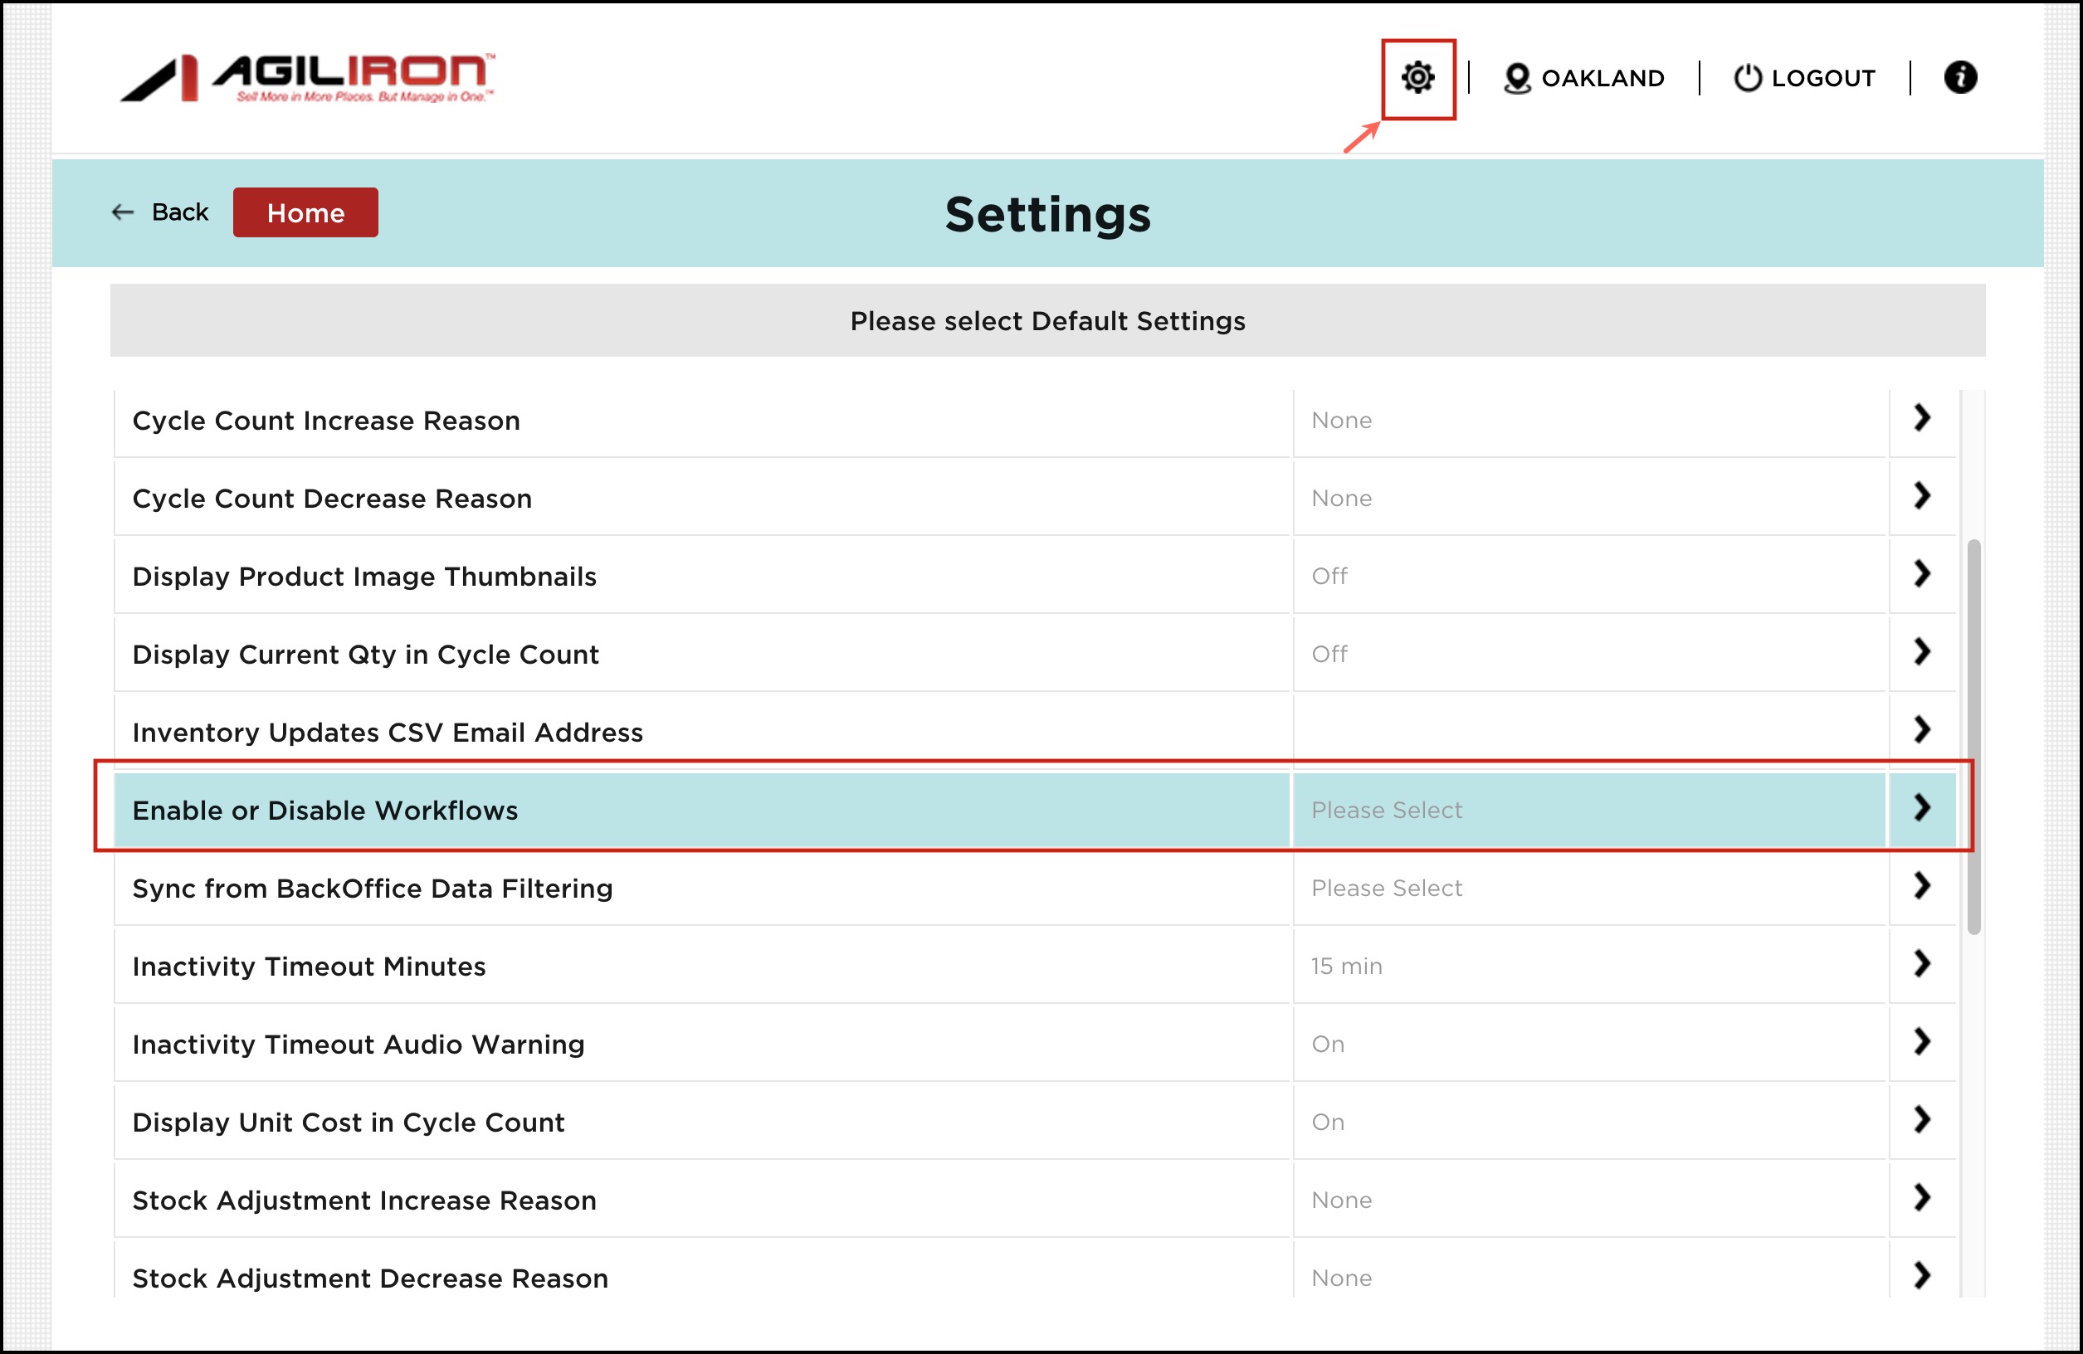Viewport: 2083px width, 1354px height.
Task: Click the Oakland location pin icon
Action: click(1516, 79)
